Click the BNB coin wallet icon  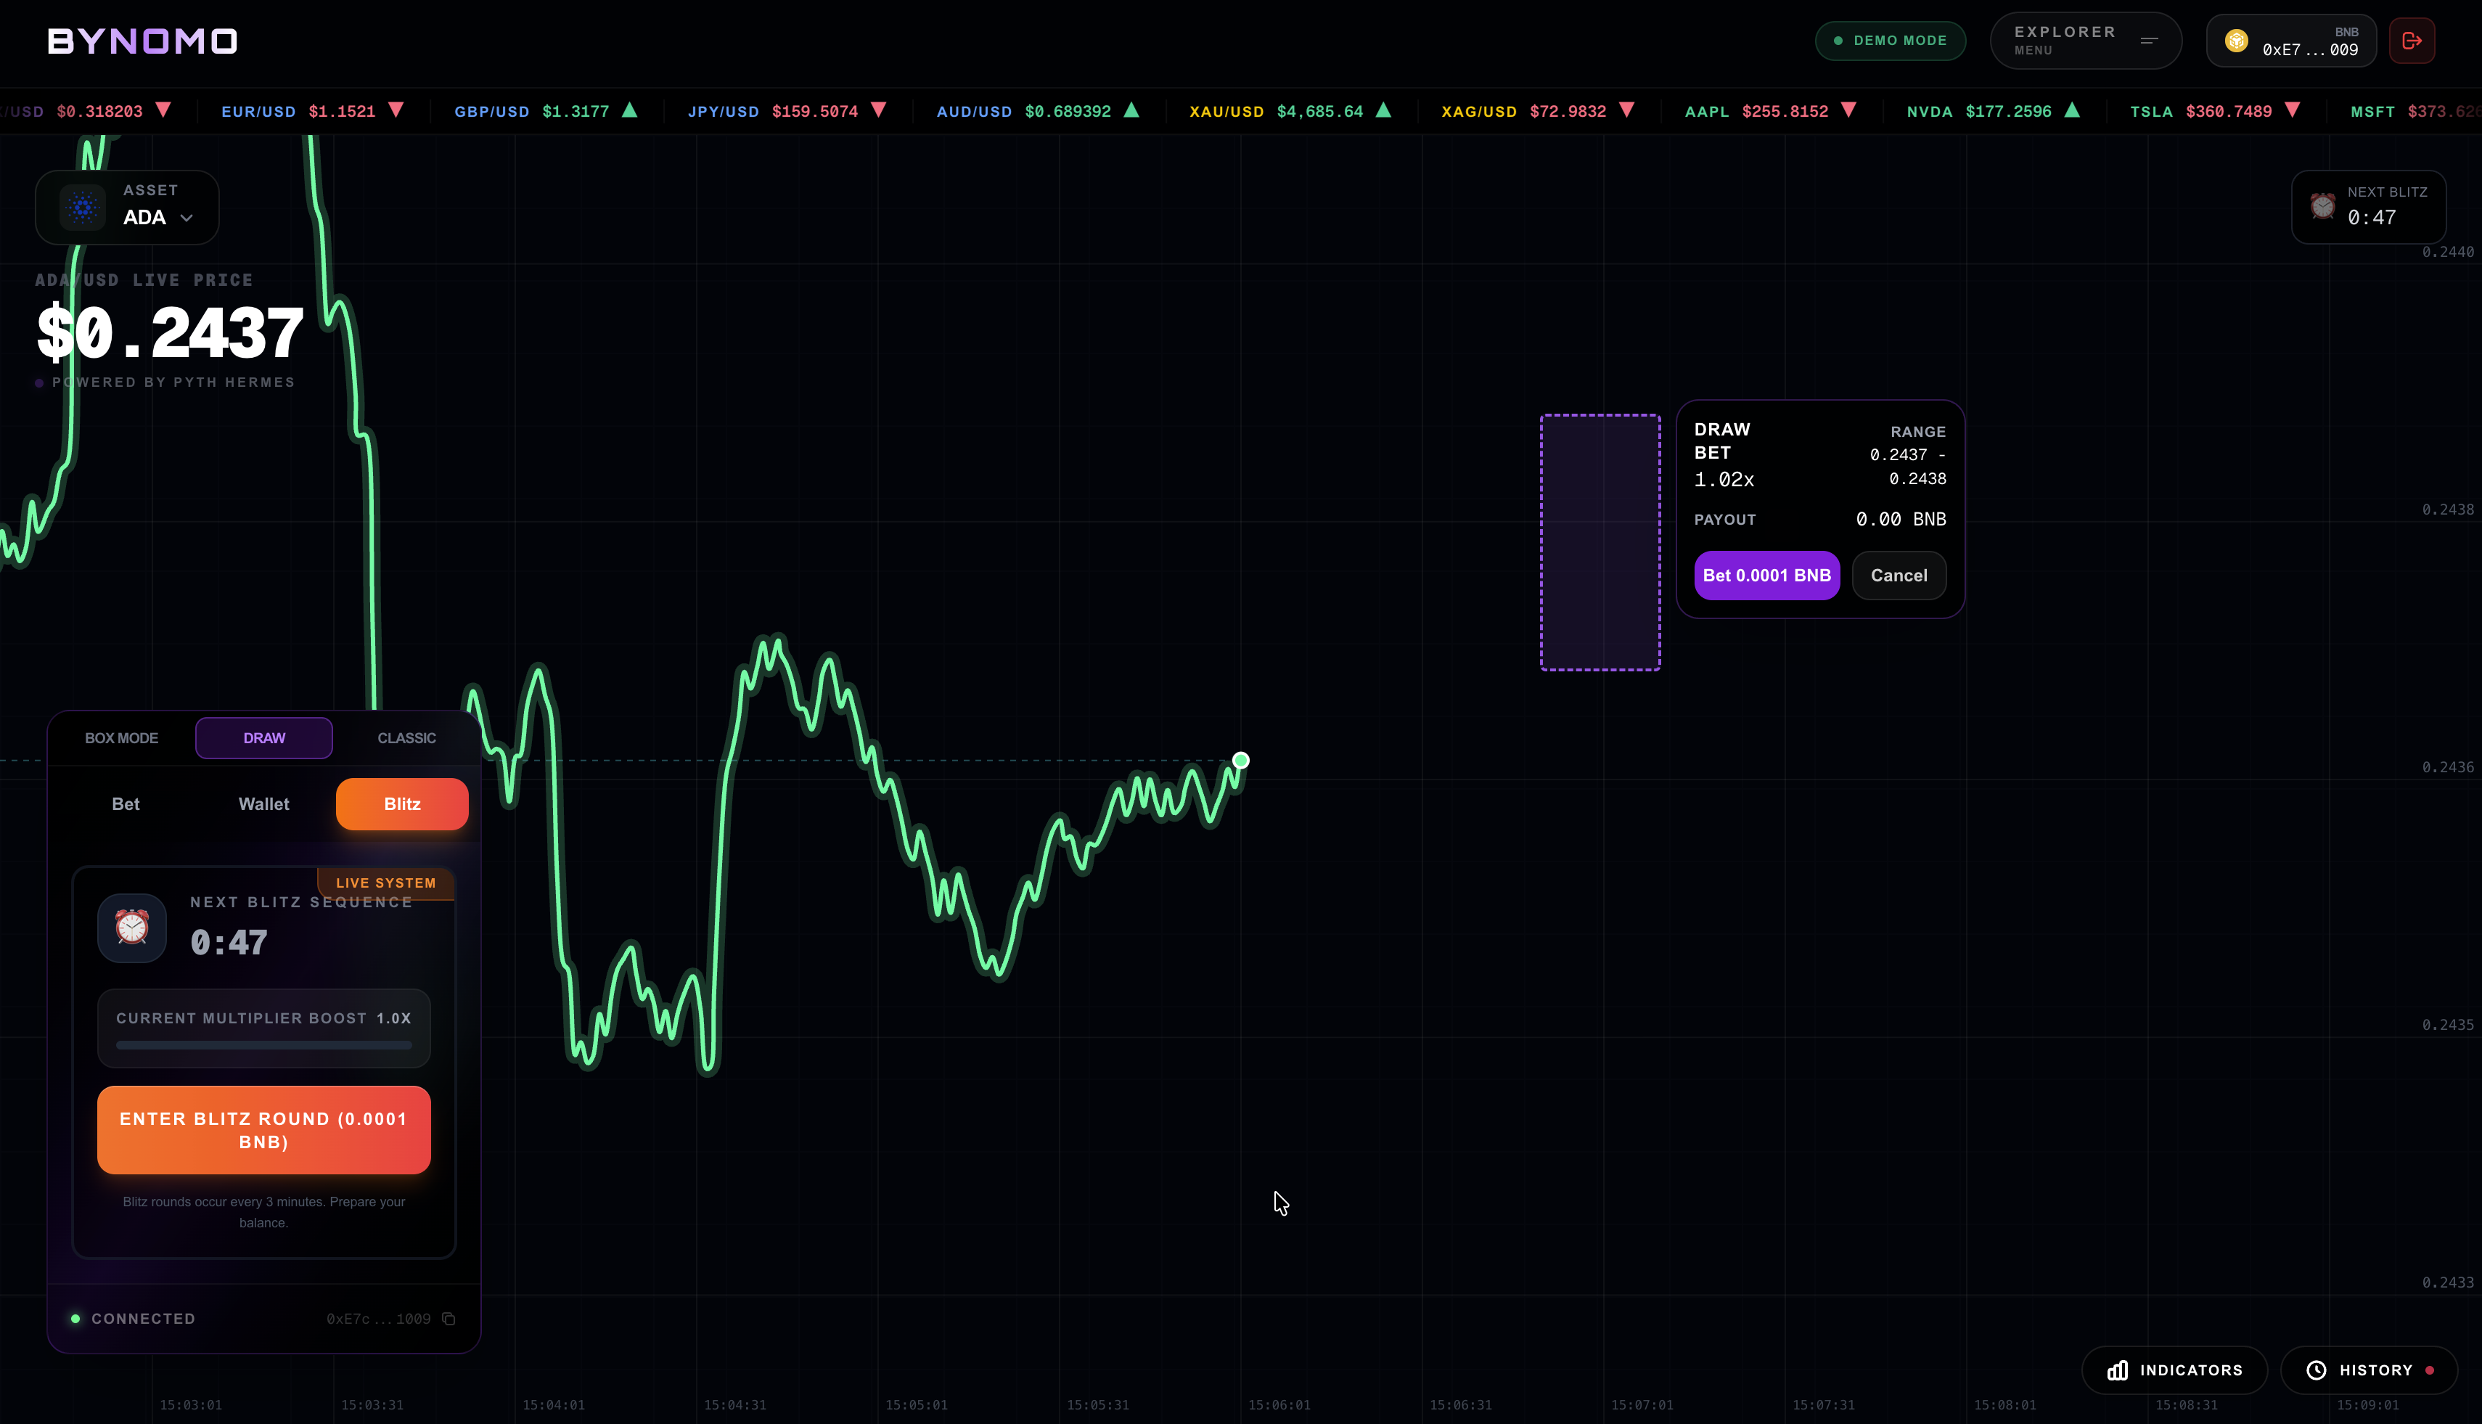pos(2235,41)
